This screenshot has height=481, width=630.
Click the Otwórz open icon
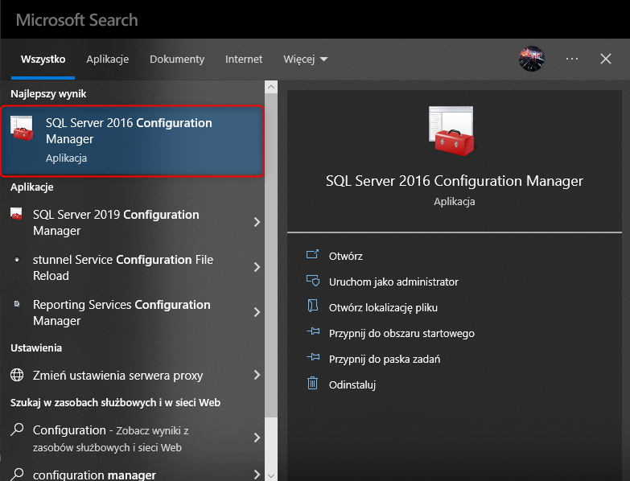(x=313, y=254)
